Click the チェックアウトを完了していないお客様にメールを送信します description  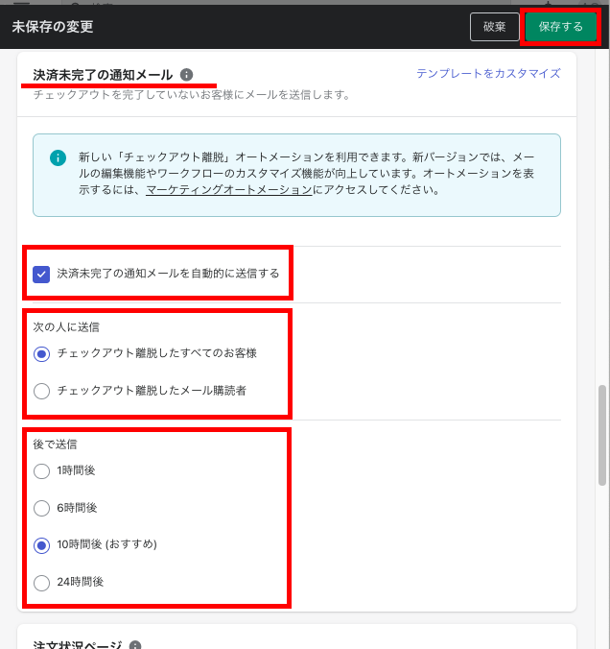192,95
